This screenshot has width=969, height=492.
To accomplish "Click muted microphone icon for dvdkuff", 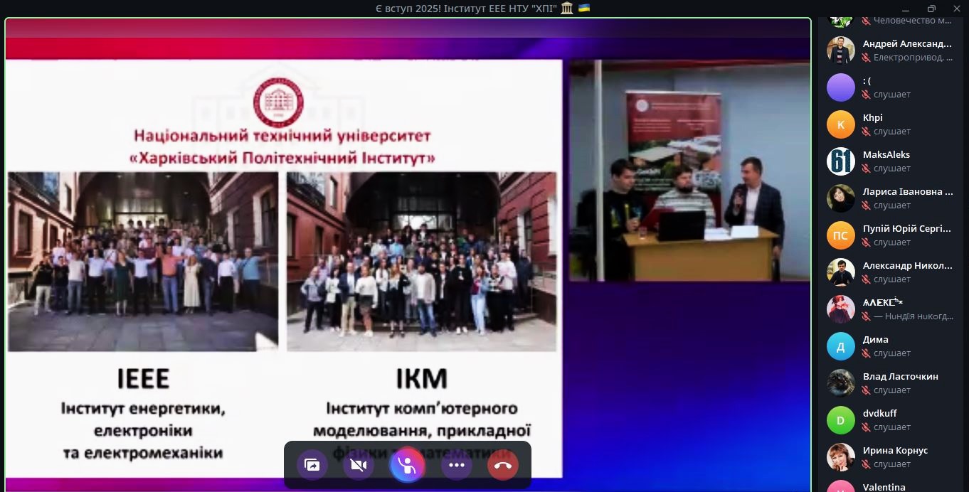I will pos(867,427).
